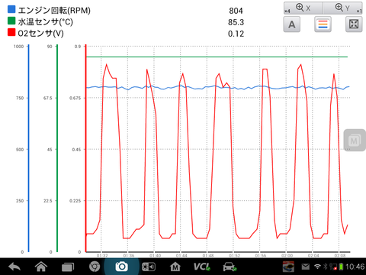
Task: Tap the O2 voltage value 0.12
Action: click(236, 34)
